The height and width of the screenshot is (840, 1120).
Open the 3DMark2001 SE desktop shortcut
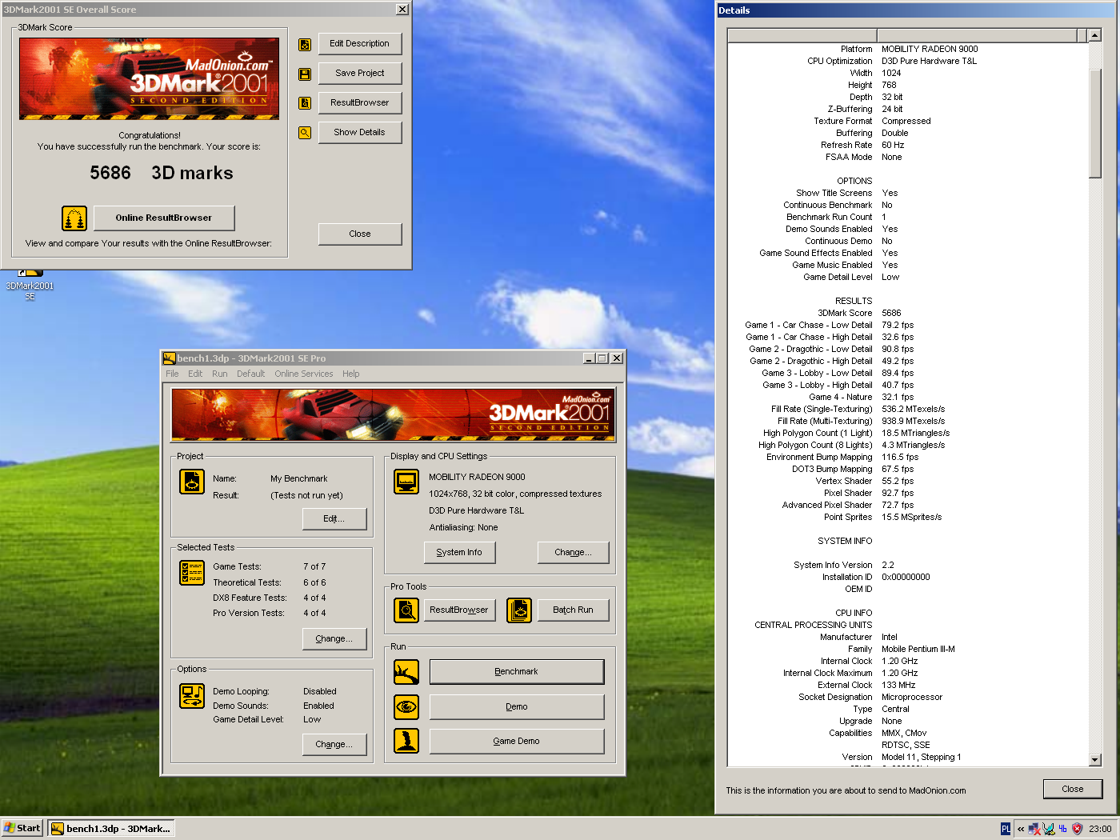coord(30,284)
